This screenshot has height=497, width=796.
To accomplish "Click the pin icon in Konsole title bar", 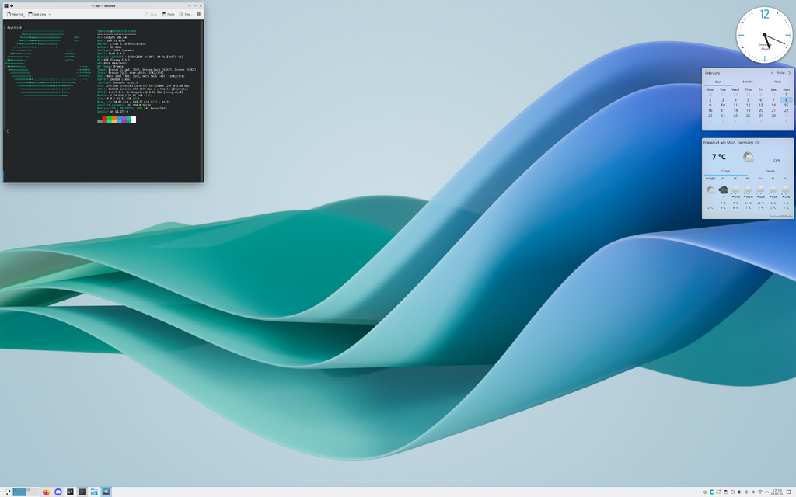I will (x=12, y=5).
